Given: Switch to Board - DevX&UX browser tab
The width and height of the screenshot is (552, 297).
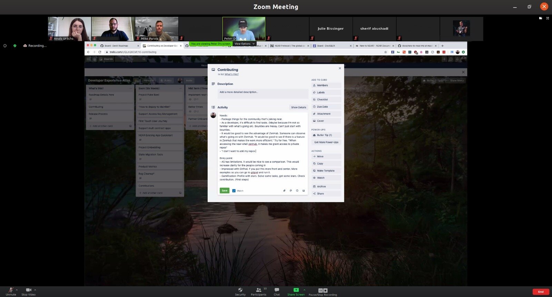Looking at the screenshot, I should (332, 46).
